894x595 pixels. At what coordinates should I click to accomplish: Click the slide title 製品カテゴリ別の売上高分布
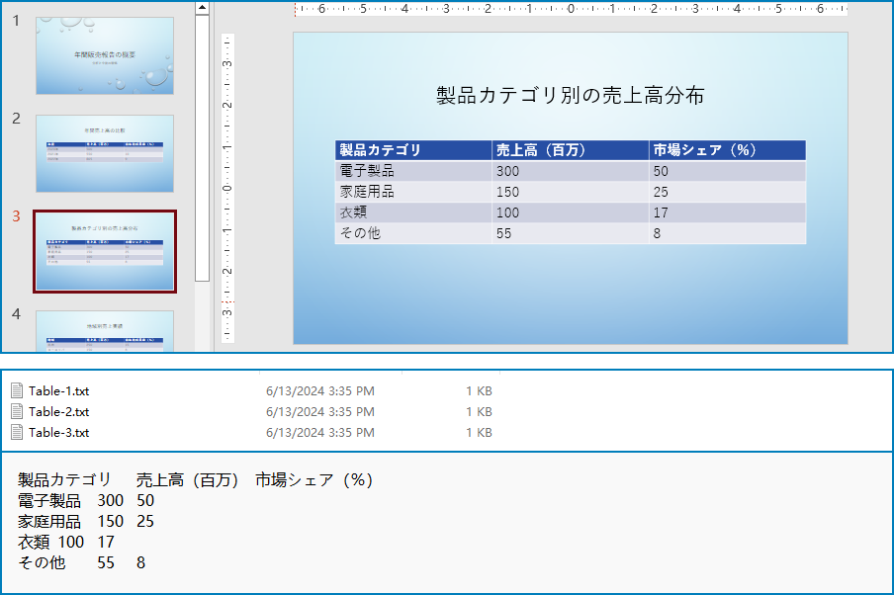click(551, 97)
